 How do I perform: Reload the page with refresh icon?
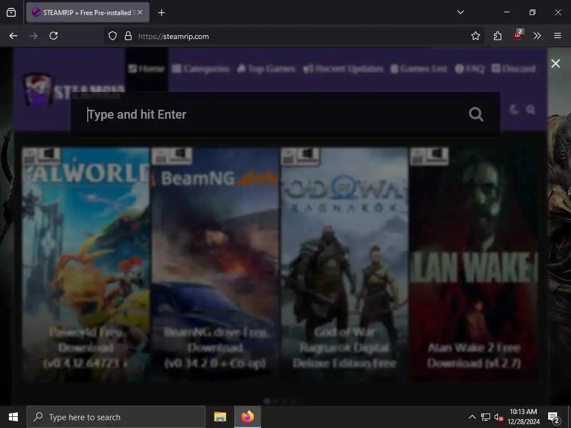point(54,36)
